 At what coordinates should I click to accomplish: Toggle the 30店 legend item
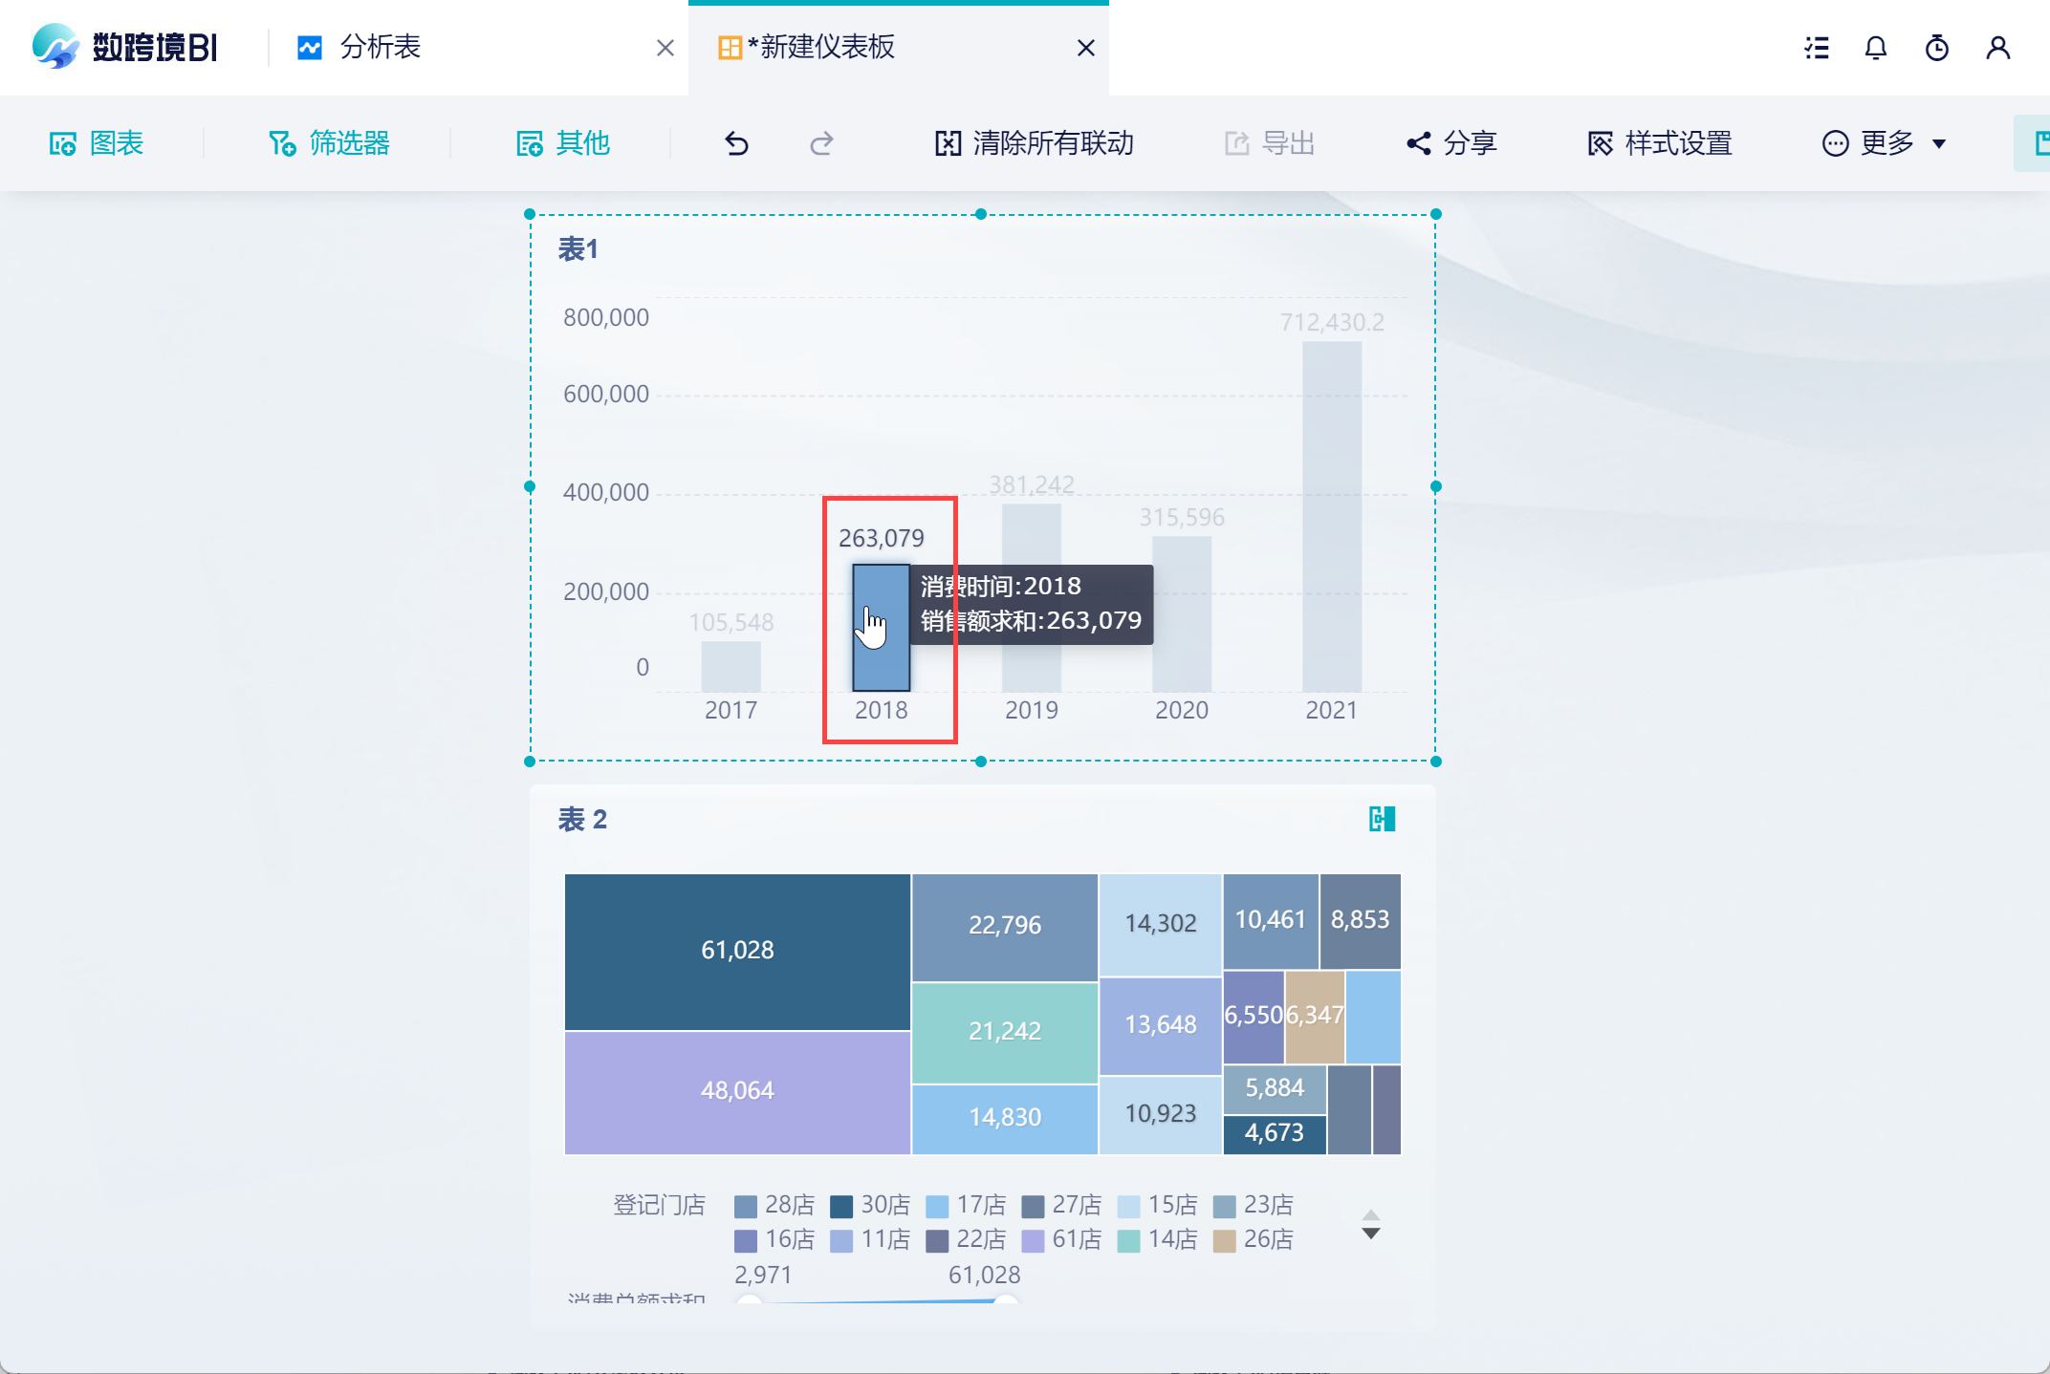click(x=869, y=1205)
